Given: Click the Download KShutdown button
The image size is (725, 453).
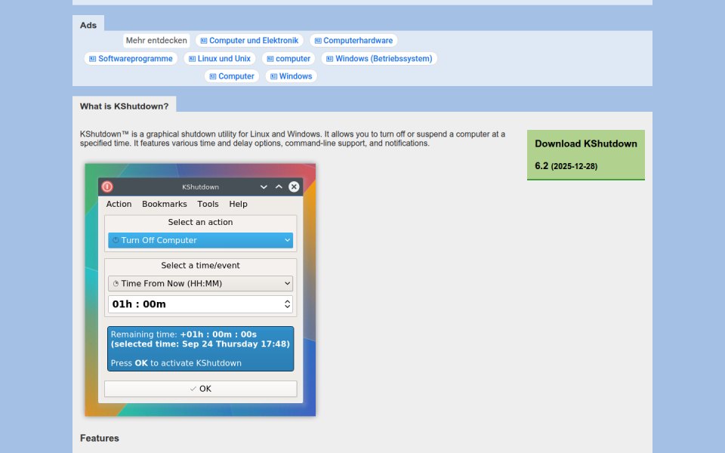Looking at the screenshot, I should (586, 155).
